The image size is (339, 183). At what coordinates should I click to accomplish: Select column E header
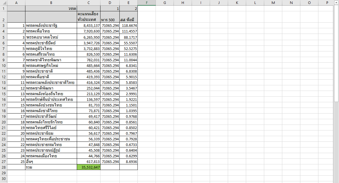[128, 3]
